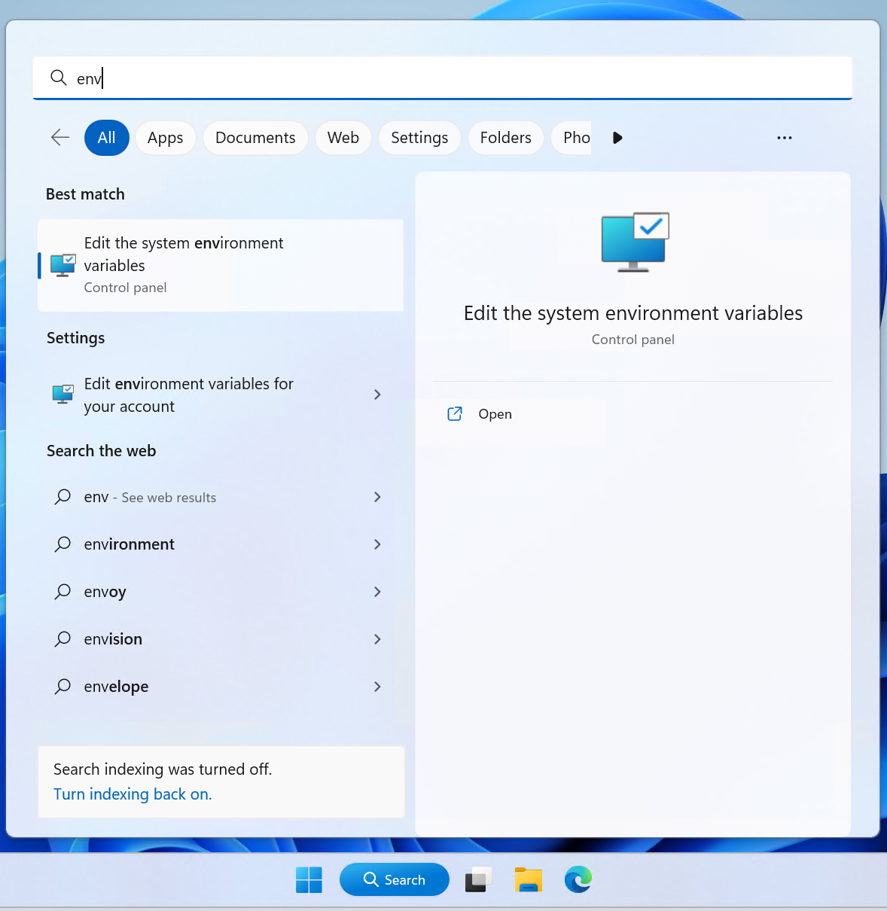The height and width of the screenshot is (911, 887).
Task: Click the 'Best match' heading
Action: pos(85,194)
